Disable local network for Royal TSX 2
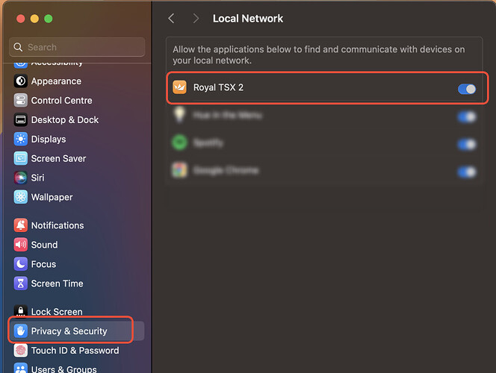 (x=466, y=89)
